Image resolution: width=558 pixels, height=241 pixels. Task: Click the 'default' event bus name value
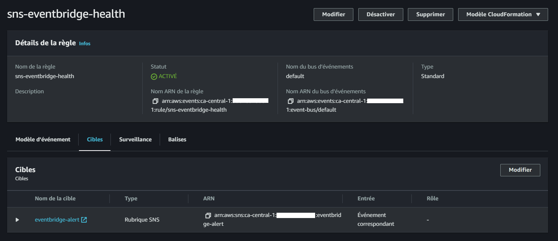[295, 76]
